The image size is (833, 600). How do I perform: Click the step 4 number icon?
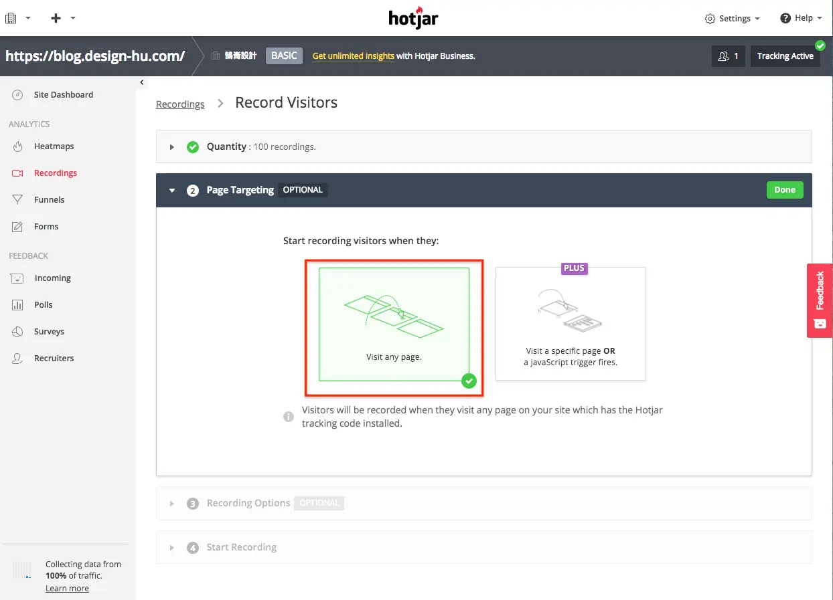coord(193,548)
